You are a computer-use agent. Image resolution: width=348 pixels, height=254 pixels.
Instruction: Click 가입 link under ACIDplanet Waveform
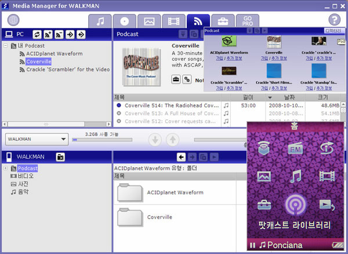click(x=219, y=59)
